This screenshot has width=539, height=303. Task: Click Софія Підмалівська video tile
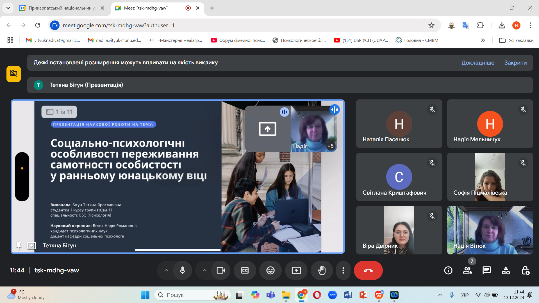(x=490, y=177)
